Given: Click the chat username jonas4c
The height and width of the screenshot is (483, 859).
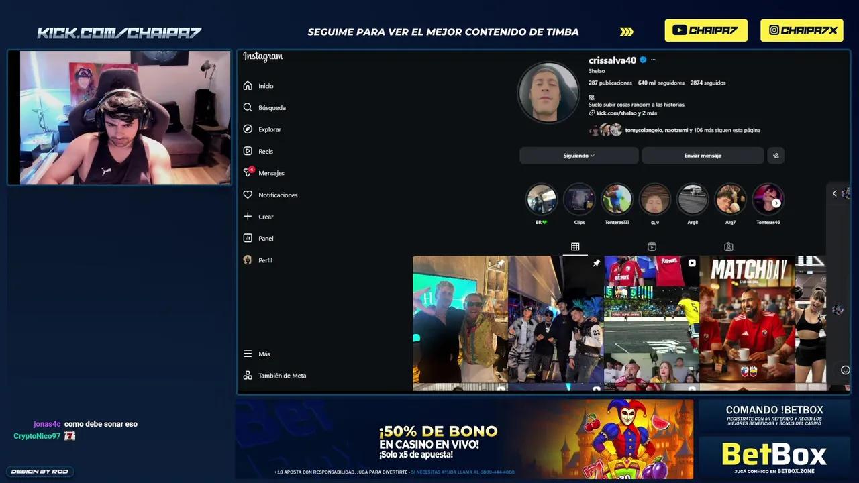Looking at the screenshot, I should coord(47,424).
